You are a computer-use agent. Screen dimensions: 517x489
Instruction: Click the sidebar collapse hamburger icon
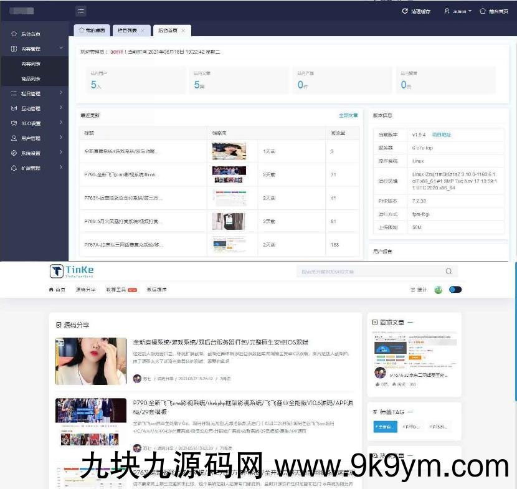(x=81, y=11)
